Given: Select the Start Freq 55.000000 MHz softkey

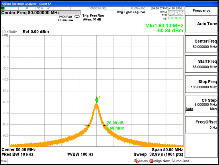Looking at the screenshot, I should (x=201, y=64).
